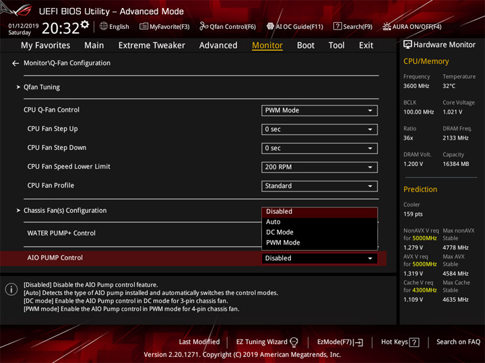This screenshot has width=485, height=363.
Task: Expand Chassis Fan(s) Configuration
Action: click(x=65, y=210)
